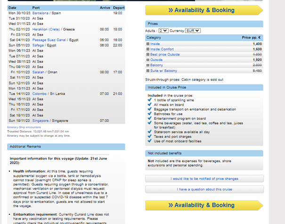Open the Singapore port link
The image size is (285, 224).
pyautogui.click(x=41, y=121)
